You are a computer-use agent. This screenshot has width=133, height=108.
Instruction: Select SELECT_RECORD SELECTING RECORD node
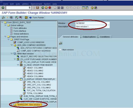click(39, 56)
